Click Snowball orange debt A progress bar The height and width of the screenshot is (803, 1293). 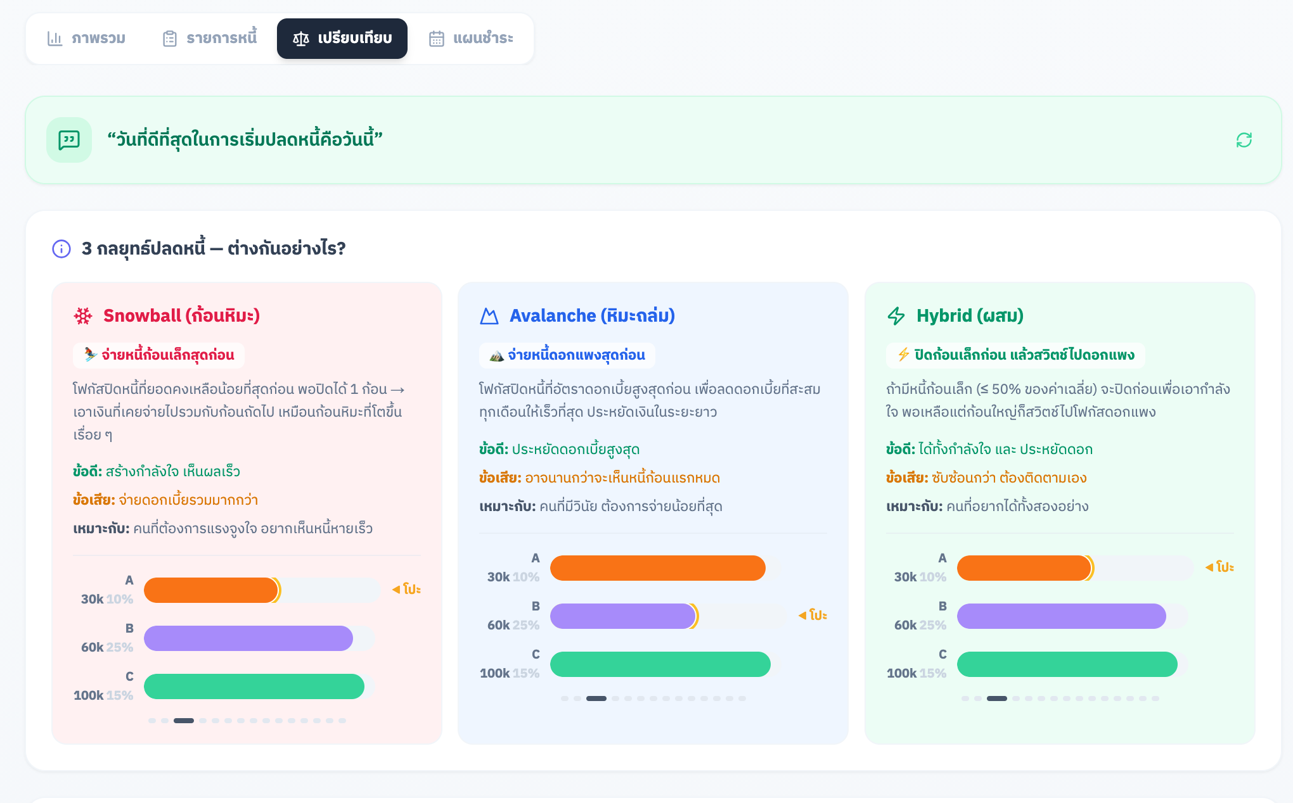[211, 590]
